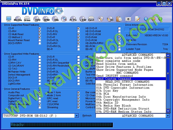Toggle Streaming general feature checkbox

pyautogui.click(x=78, y=107)
